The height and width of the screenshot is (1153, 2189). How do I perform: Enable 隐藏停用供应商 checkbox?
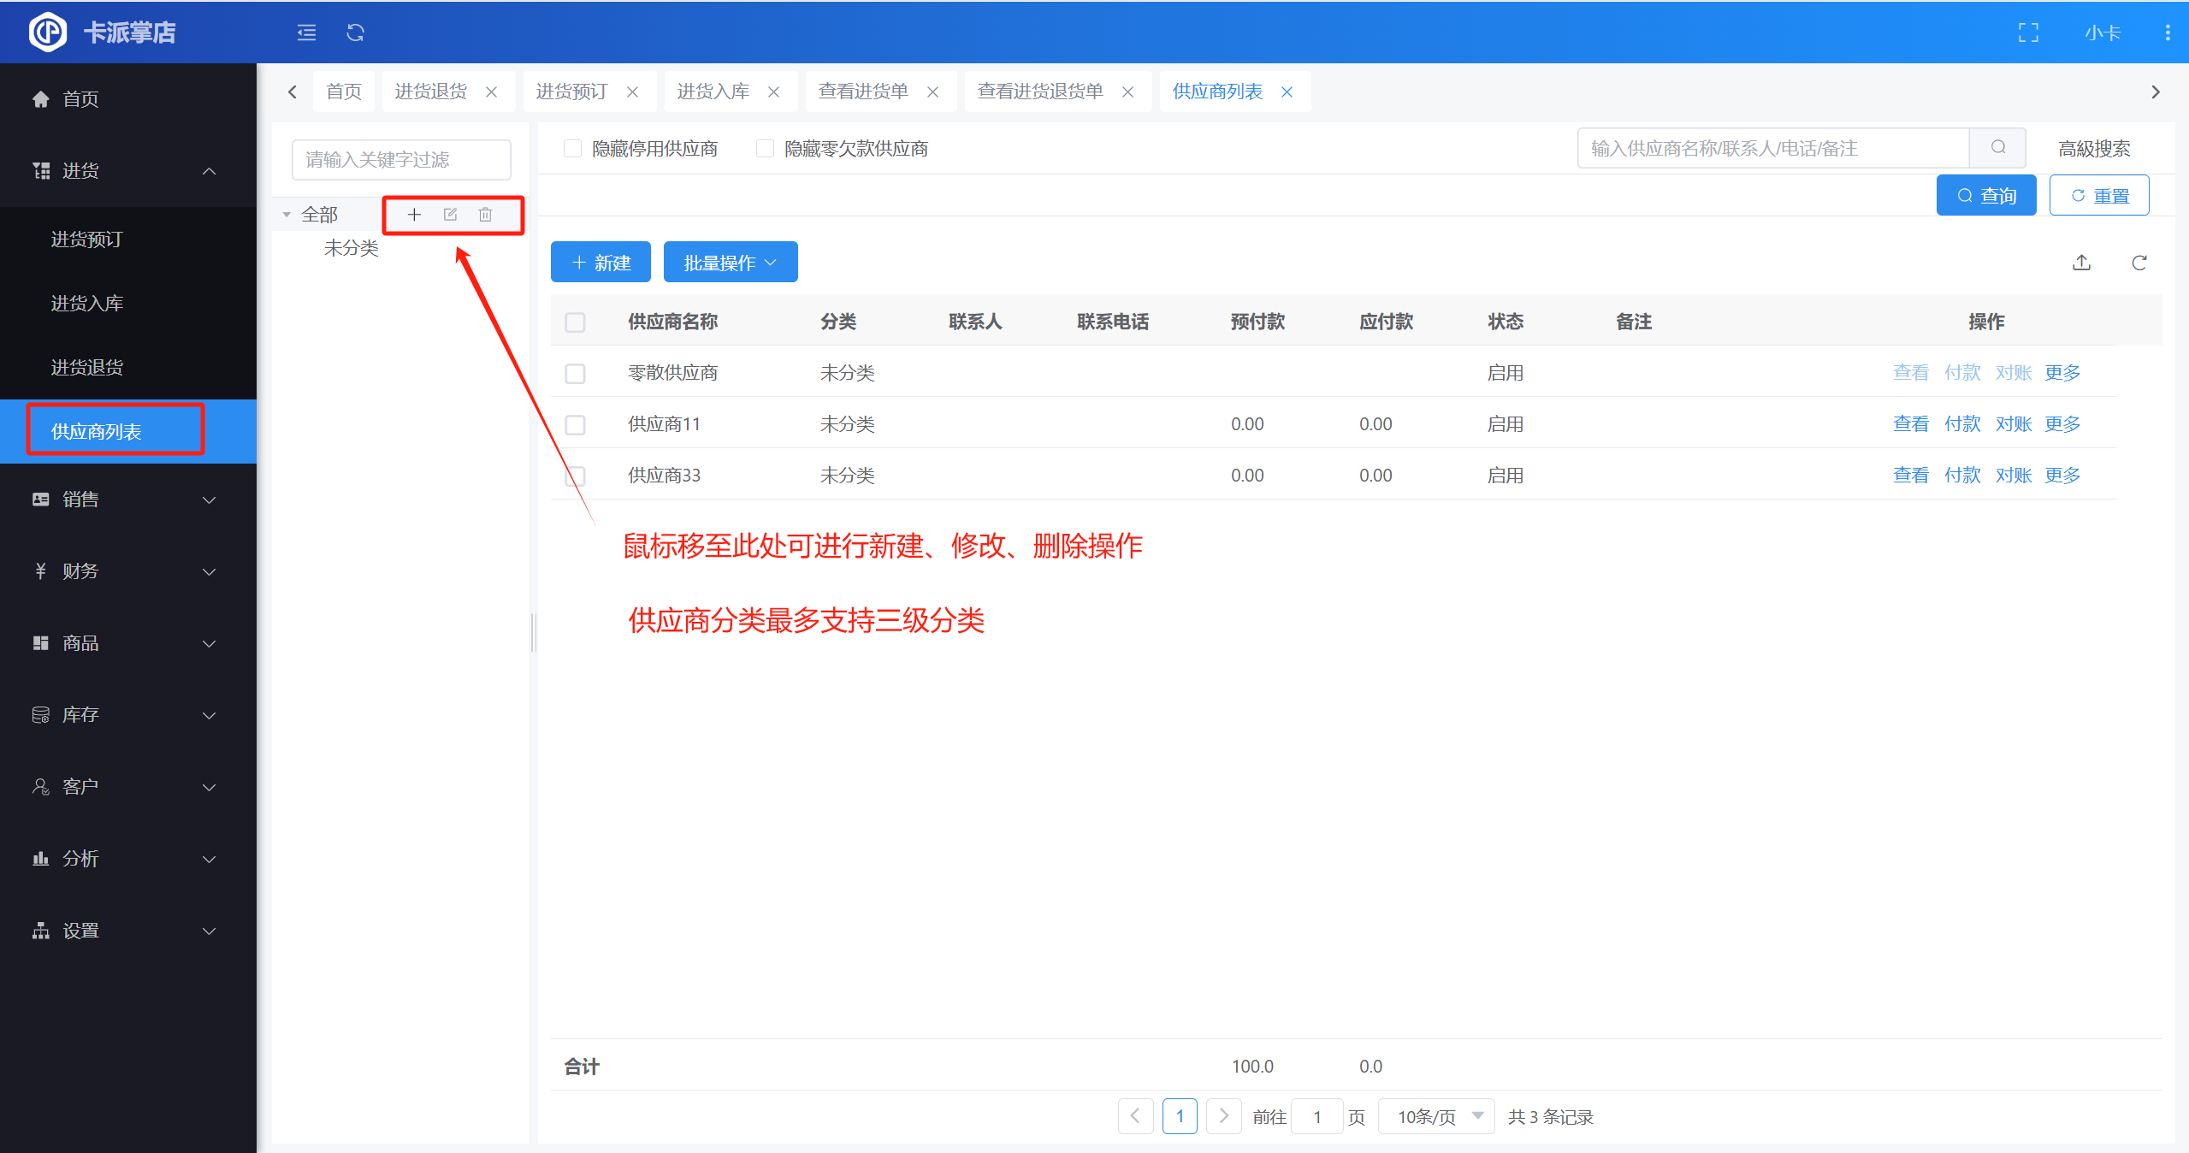(573, 149)
